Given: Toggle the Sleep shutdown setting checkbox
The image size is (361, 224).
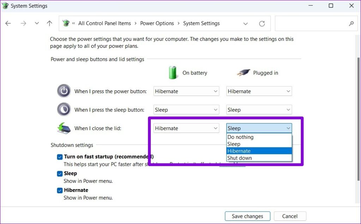Looking at the screenshot, I should coord(60,173).
